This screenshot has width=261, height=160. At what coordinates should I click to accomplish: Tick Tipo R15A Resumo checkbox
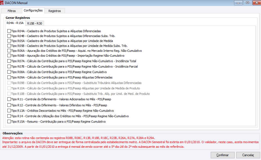coord(9,122)
